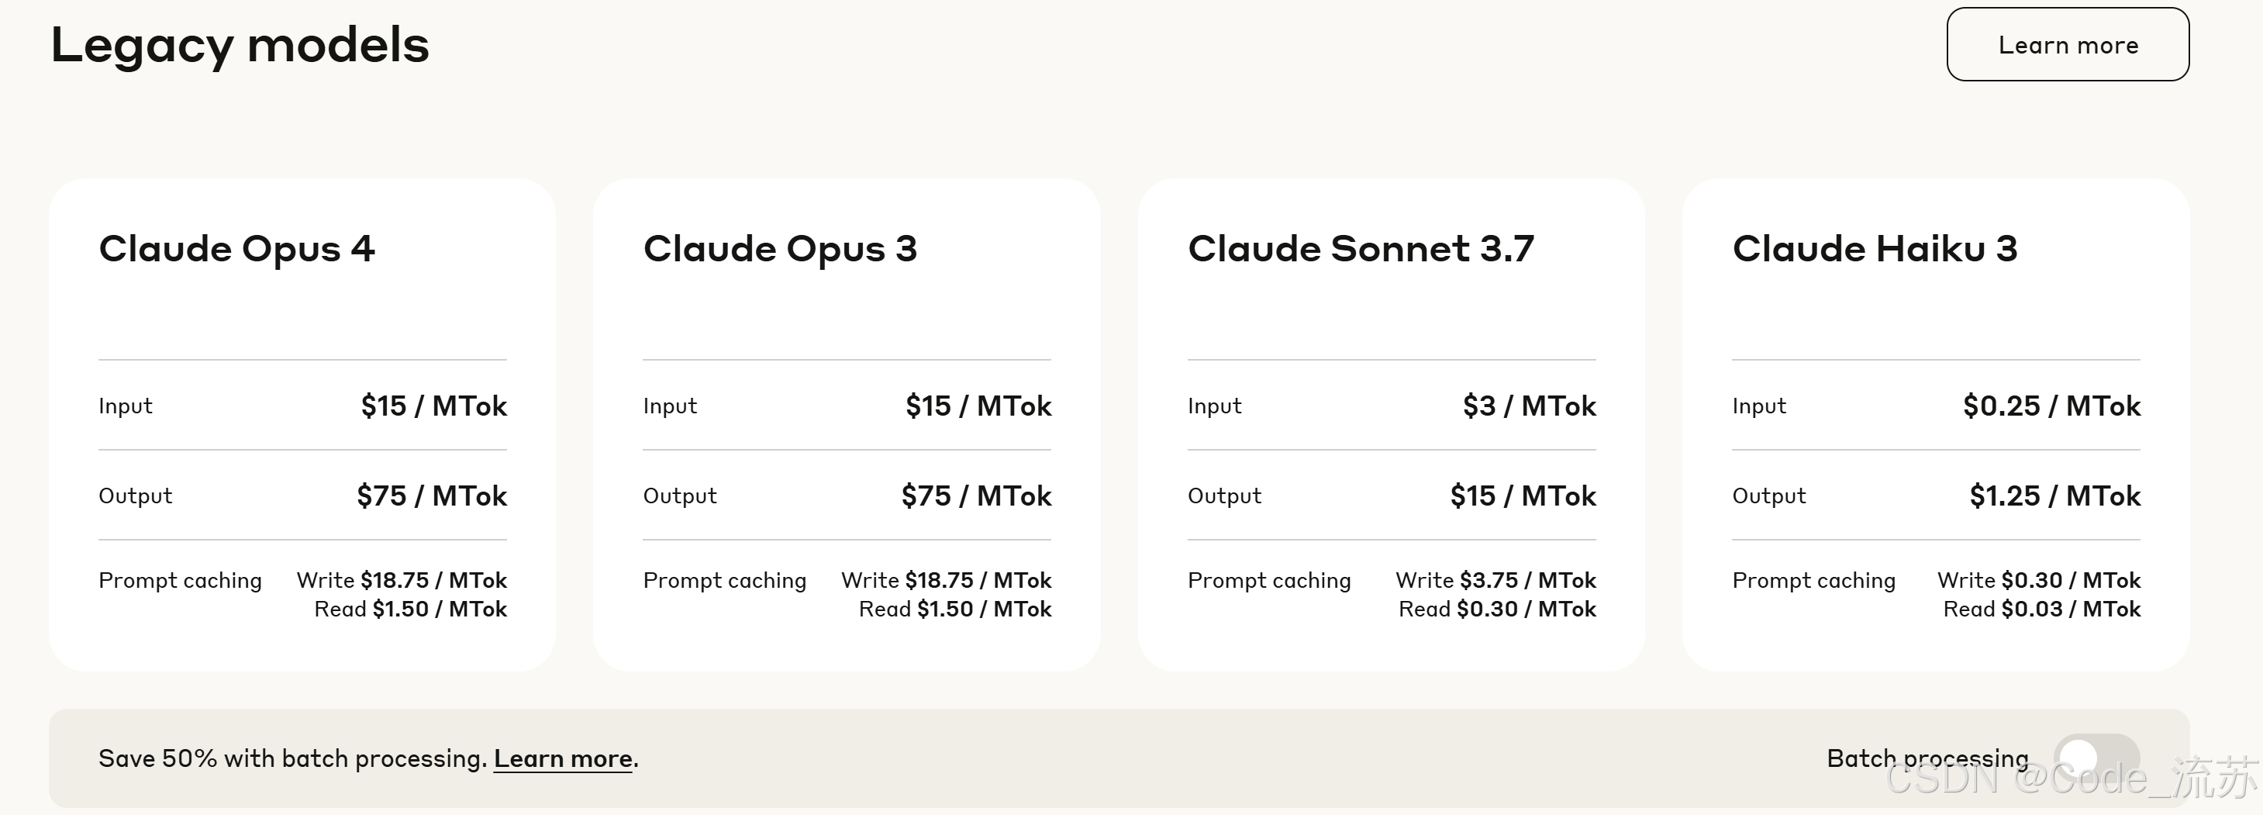Click Claude Sonnet 3.7 Output label
Viewport: 2263px width, 815px height.
1225,496
